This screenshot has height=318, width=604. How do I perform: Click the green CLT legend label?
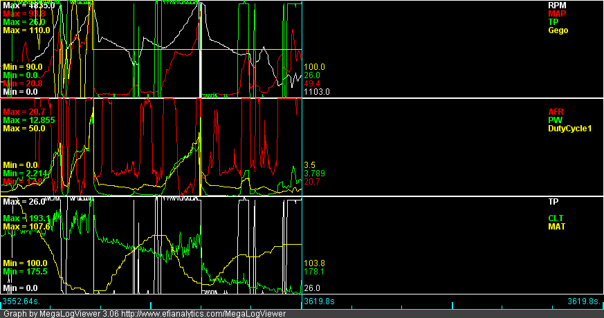[555, 218]
